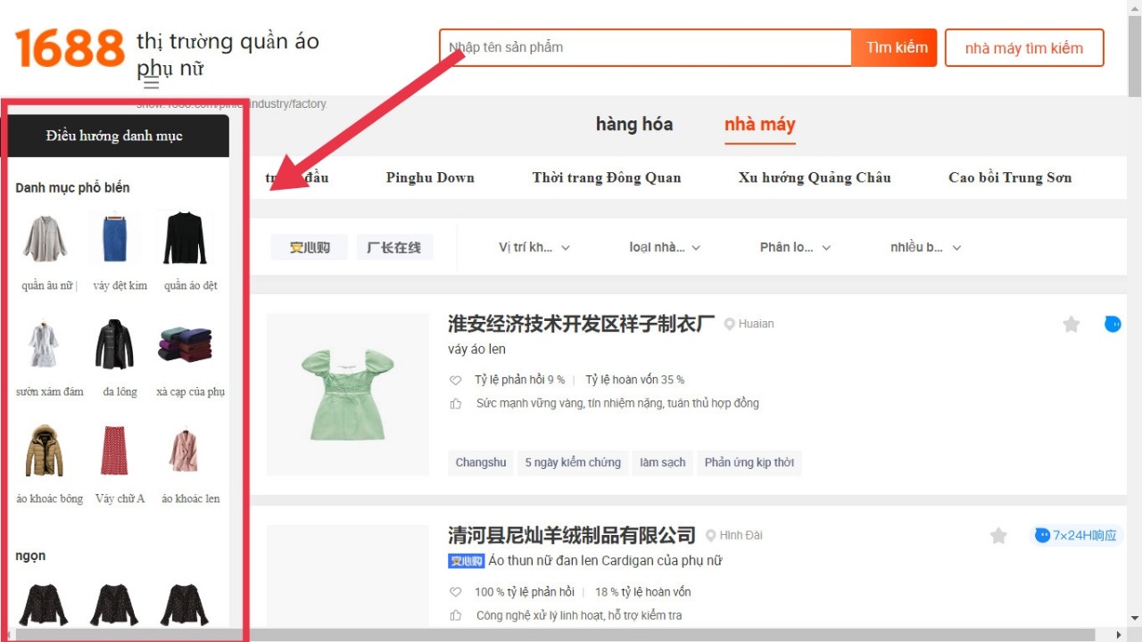Click the 7×24H response chat badge
The image size is (1142, 642).
coord(1075,535)
